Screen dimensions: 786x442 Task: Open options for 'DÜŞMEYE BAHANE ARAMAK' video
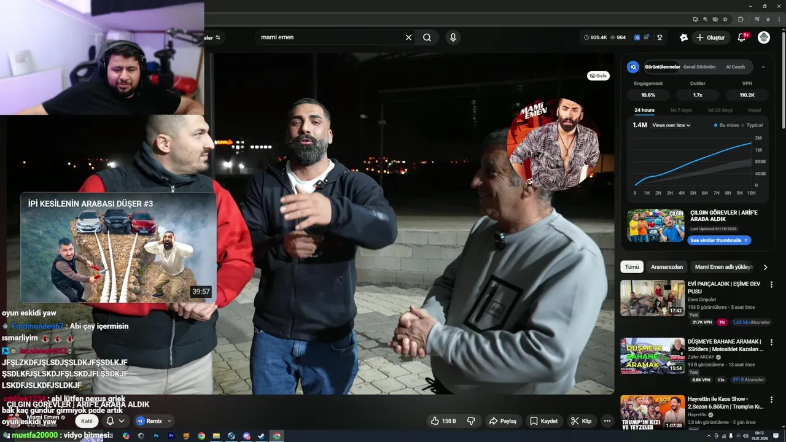click(x=771, y=342)
